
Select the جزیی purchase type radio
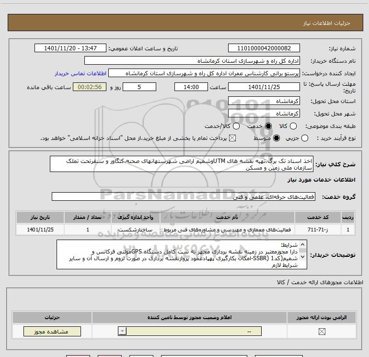tap(304, 138)
